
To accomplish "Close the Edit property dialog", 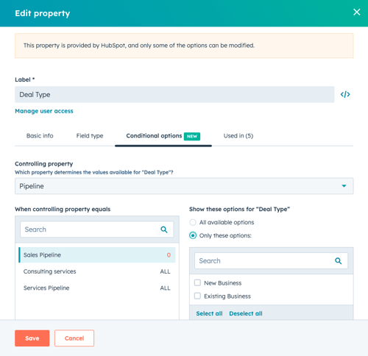I will 356,12.
